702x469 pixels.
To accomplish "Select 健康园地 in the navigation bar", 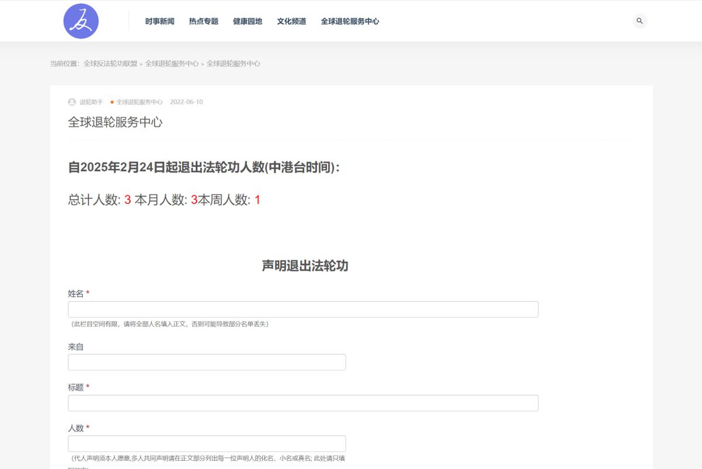I will click(x=247, y=21).
